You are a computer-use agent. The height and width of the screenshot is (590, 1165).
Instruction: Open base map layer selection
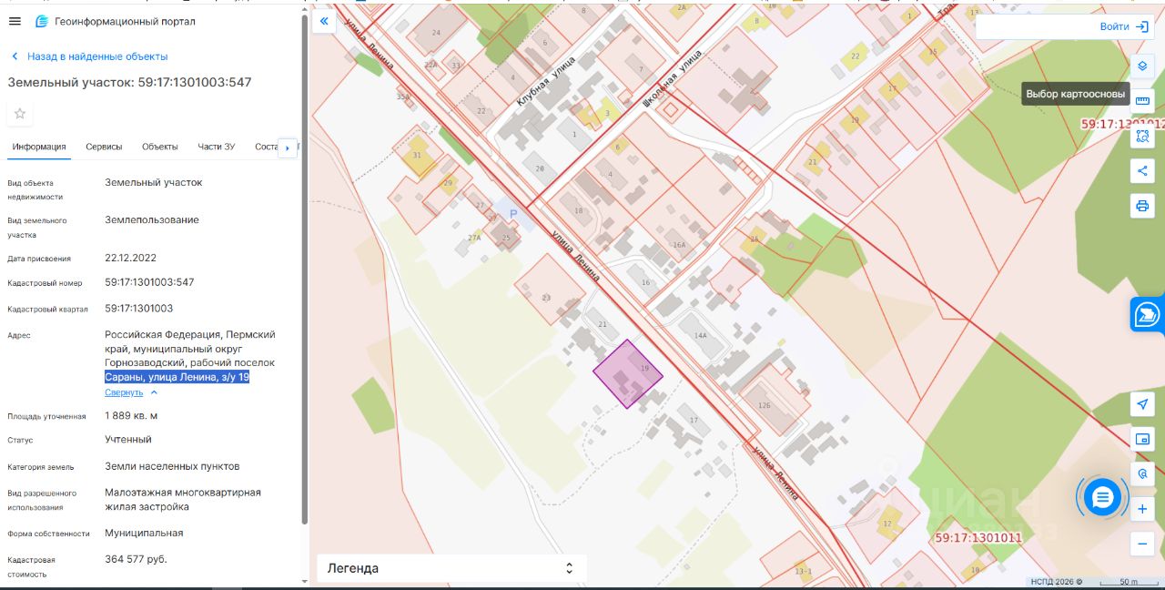(x=1142, y=66)
